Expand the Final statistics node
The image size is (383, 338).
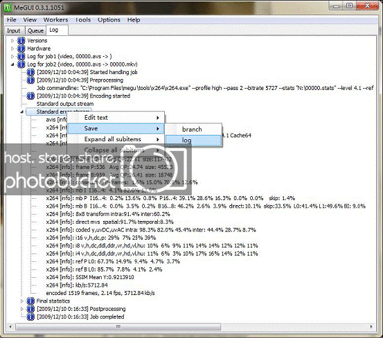coord(21,301)
